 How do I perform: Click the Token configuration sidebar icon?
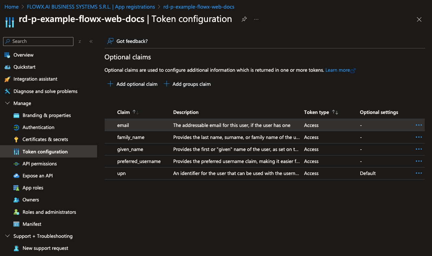click(16, 152)
